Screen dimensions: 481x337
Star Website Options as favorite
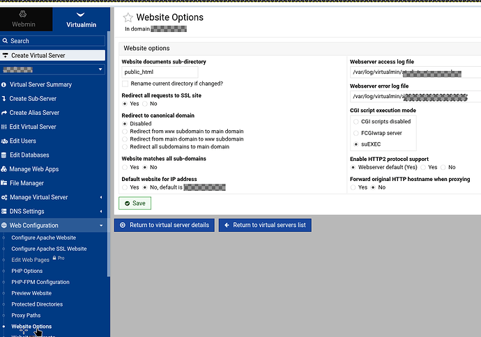tap(128, 17)
